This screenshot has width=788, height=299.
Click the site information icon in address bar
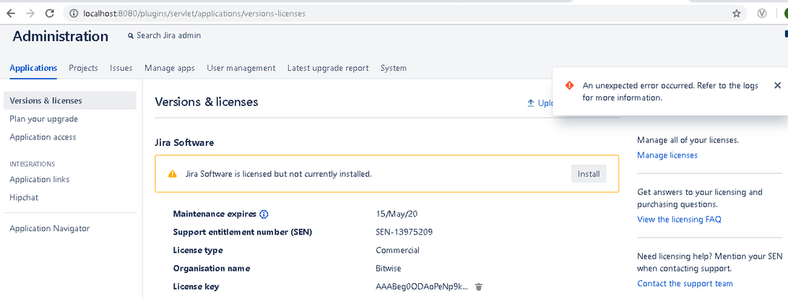tap(73, 13)
